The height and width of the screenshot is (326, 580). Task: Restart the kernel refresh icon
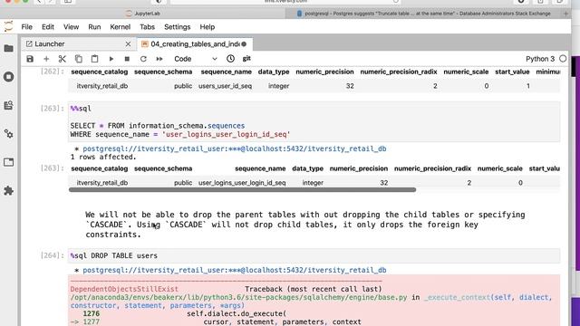point(143,59)
